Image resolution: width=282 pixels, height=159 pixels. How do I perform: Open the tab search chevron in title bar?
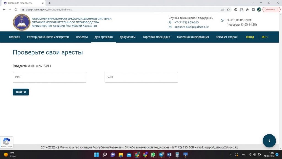[x=253, y=3]
